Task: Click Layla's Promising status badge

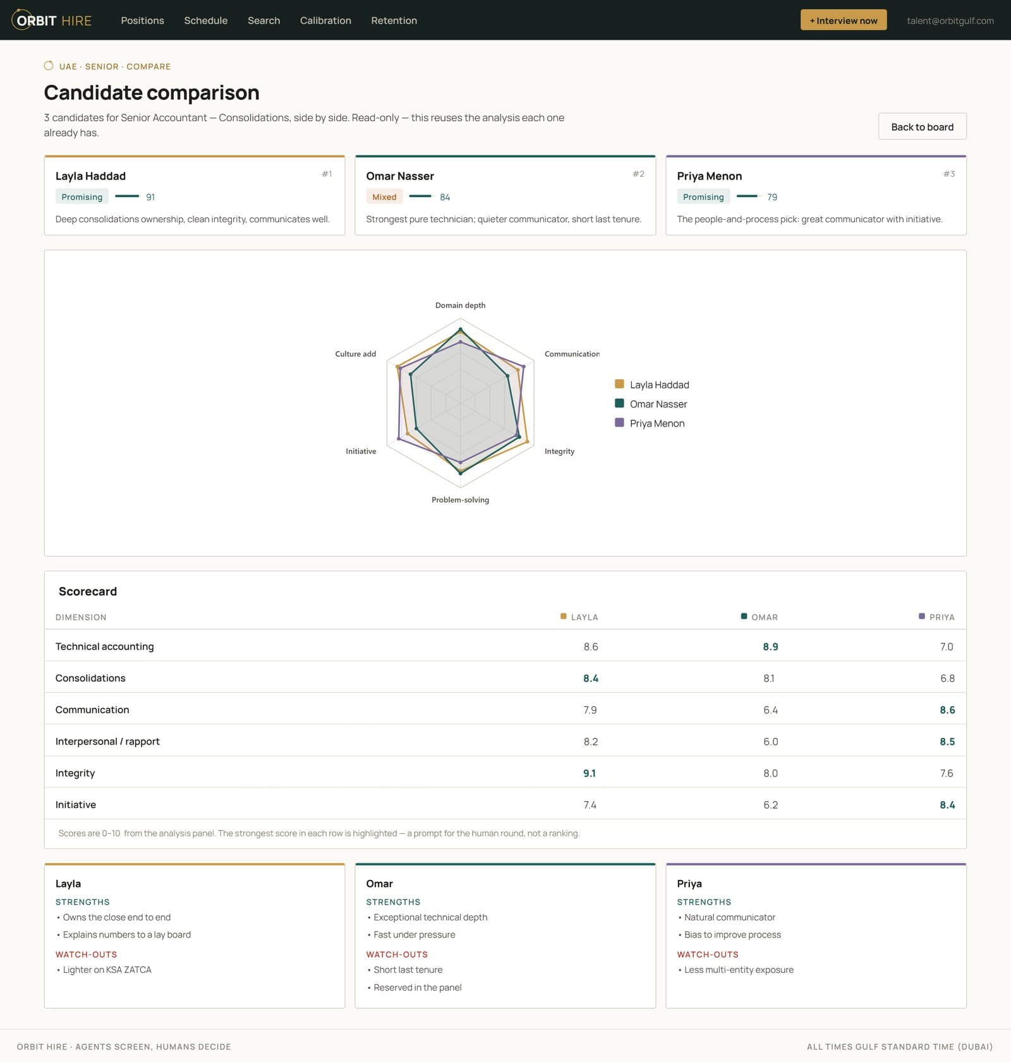Action: click(82, 196)
